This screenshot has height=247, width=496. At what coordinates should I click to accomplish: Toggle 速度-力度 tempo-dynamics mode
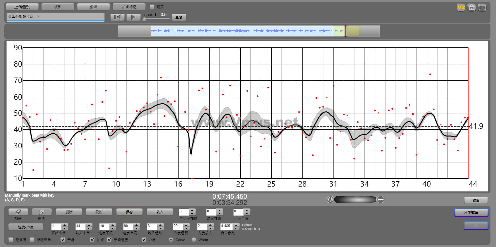pyautogui.click(x=26, y=227)
